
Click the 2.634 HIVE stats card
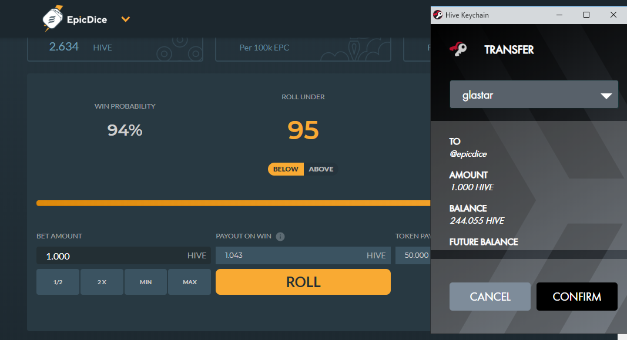click(115, 48)
